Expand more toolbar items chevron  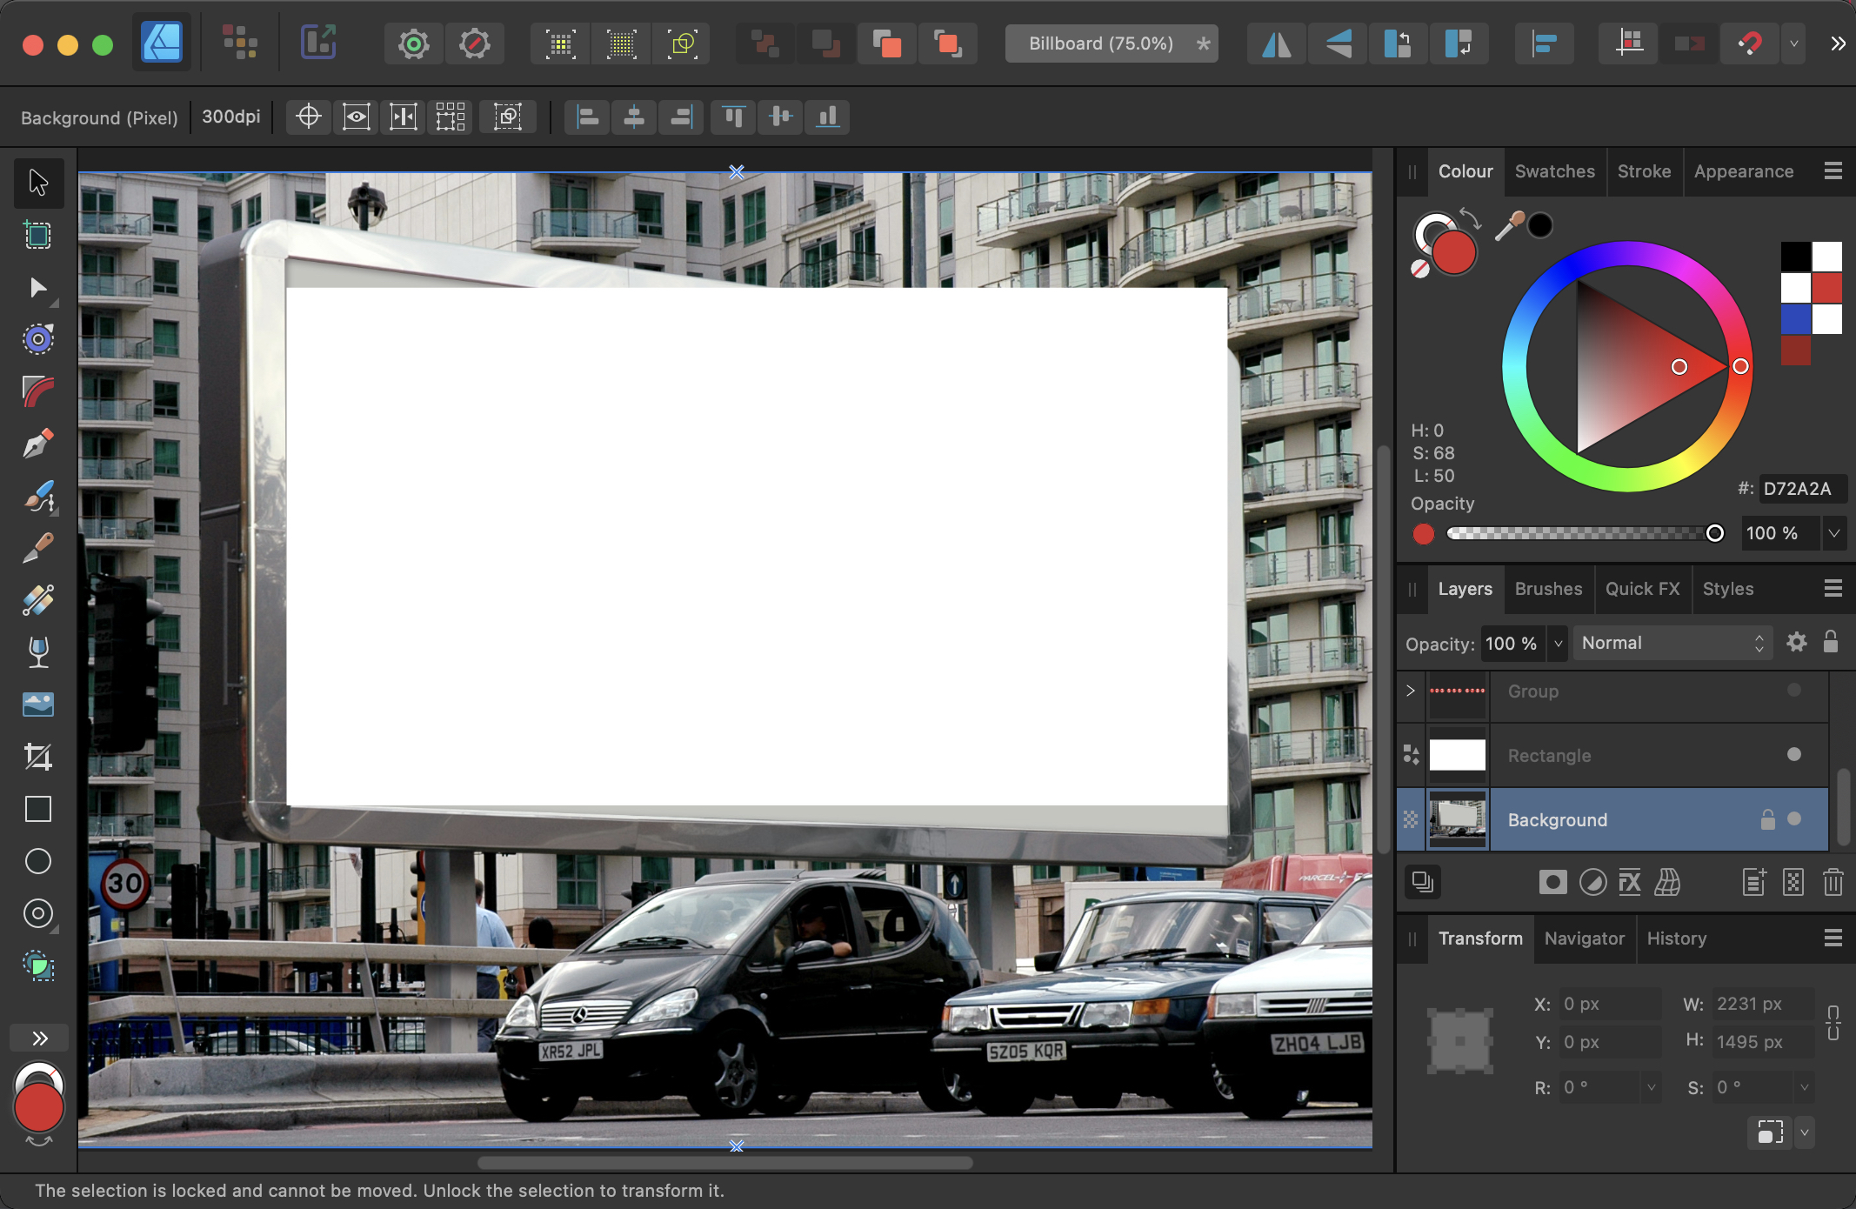click(x=1837, y=43)
